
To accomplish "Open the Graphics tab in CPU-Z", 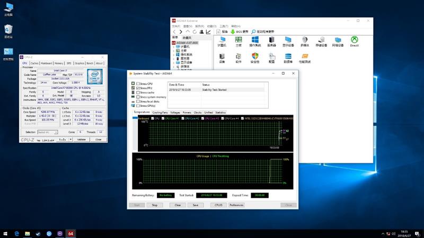I will point(79,63).
